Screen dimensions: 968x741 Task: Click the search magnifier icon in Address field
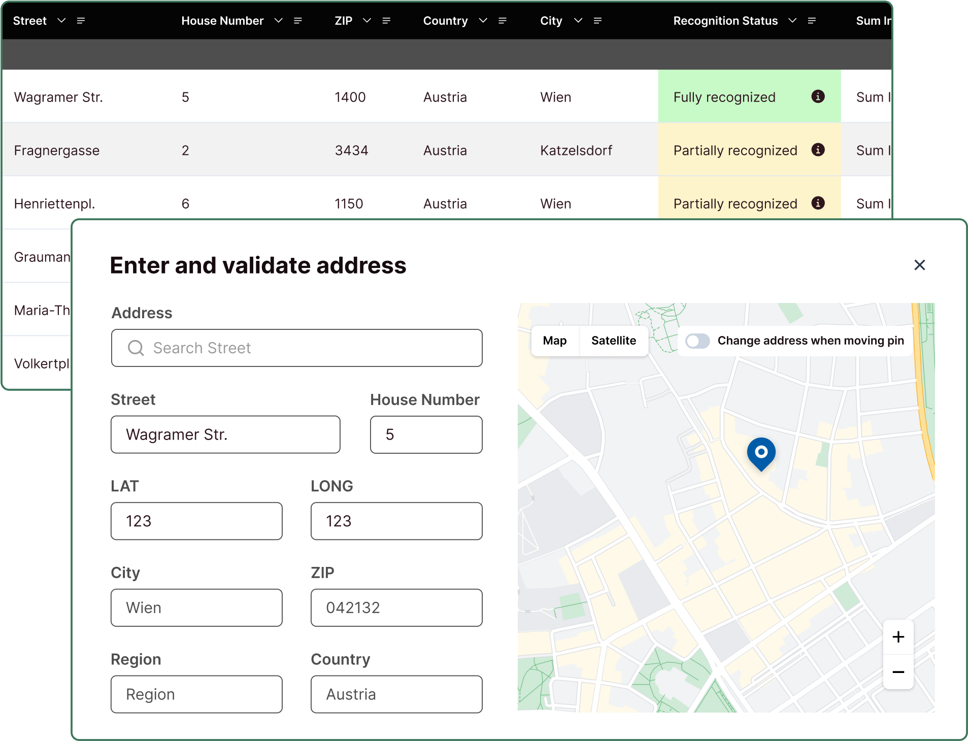pyautogui.click(x=136, y=348)
